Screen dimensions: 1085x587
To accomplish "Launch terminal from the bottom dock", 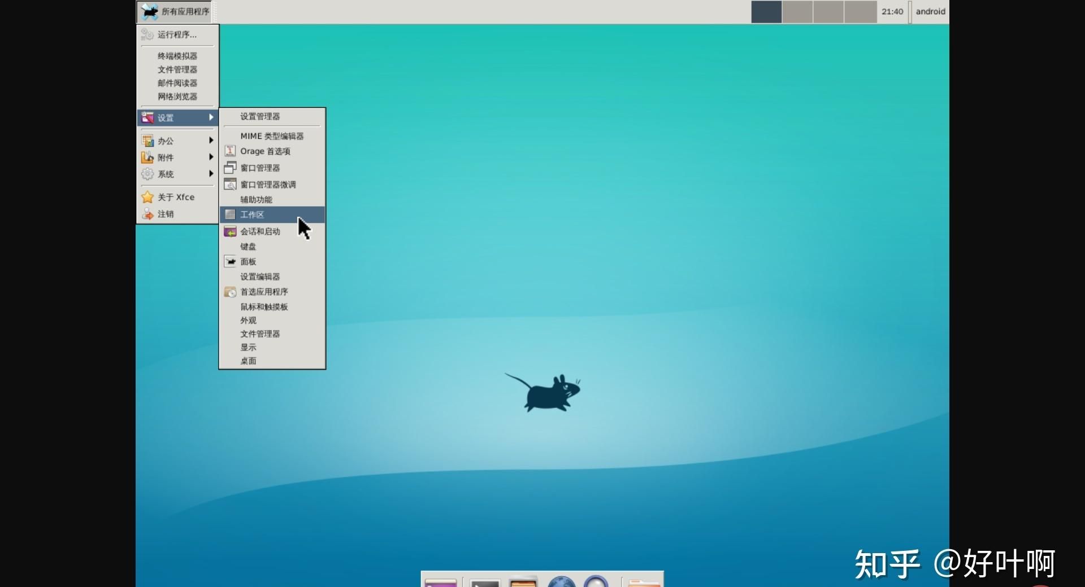I will coord(485,582).
